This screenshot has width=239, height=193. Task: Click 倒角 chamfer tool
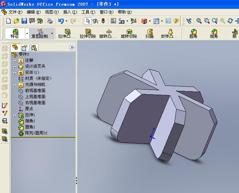(x=214, y=33)
